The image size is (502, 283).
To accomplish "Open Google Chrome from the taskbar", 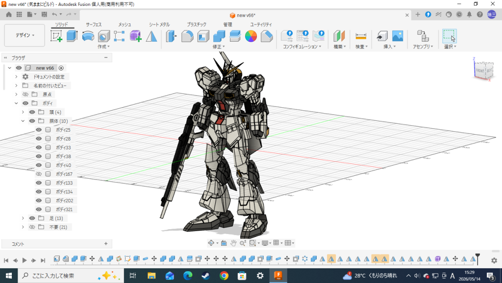I will point(224,275).
